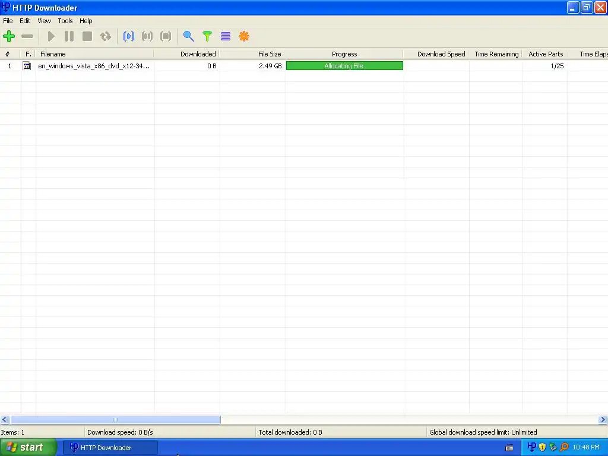The image size is (608, 456).
Task: Pause the download with the pause icon
Action: point(69,36)
